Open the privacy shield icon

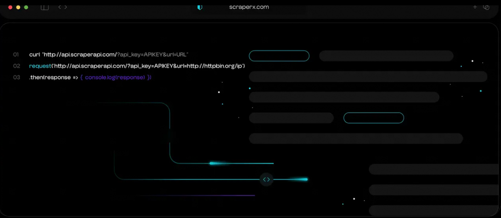(200, 7)
